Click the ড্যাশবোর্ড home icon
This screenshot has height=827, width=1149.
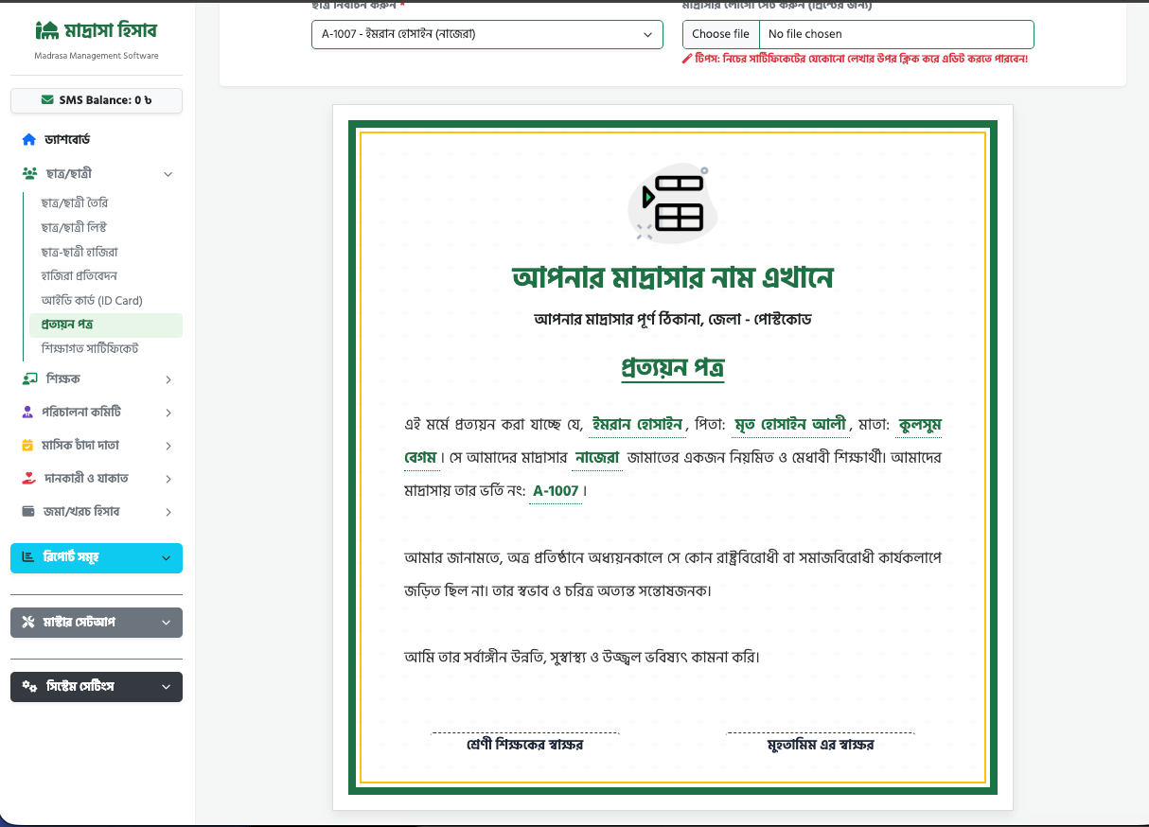pos(29,139)
